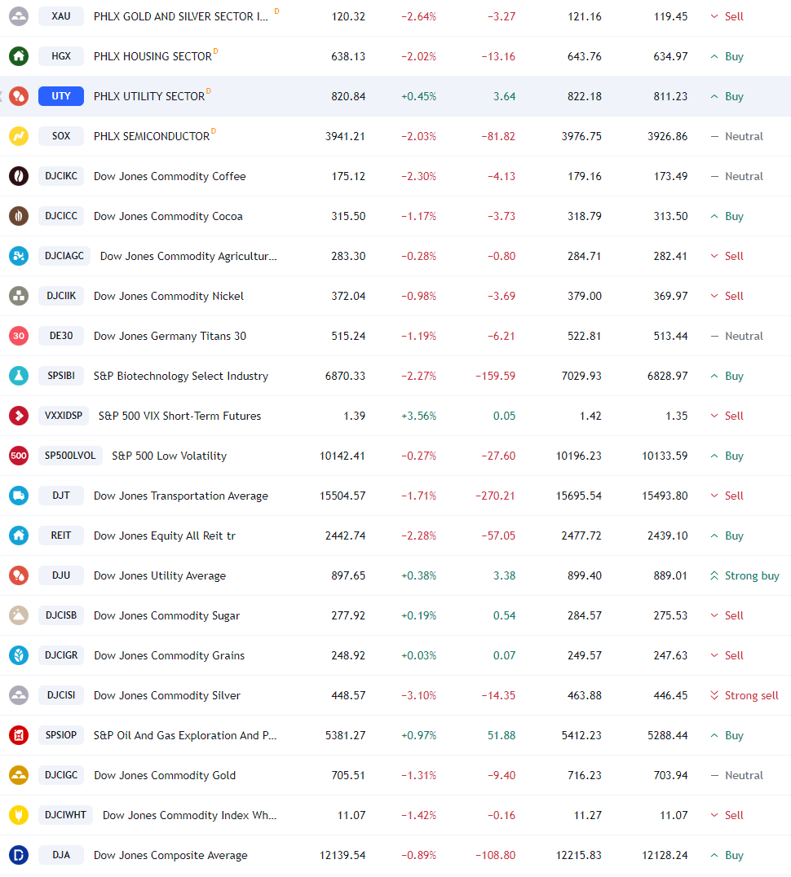Click the DJCIGC gold bars icon
791x877 pixels.
click(x=19, y=775)
